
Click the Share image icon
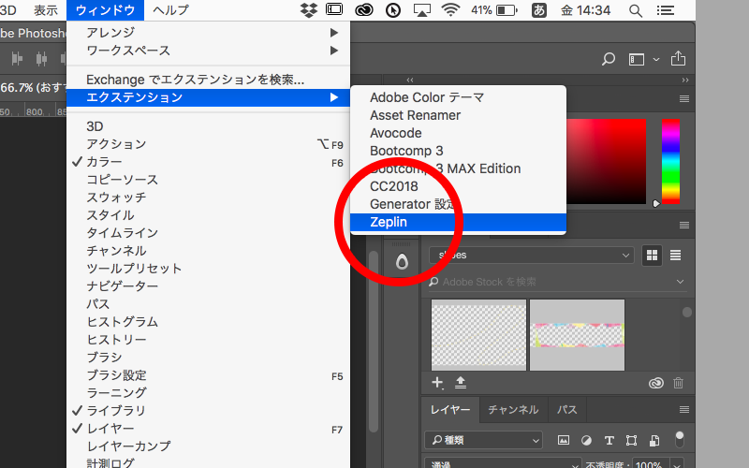coord(678,58)
